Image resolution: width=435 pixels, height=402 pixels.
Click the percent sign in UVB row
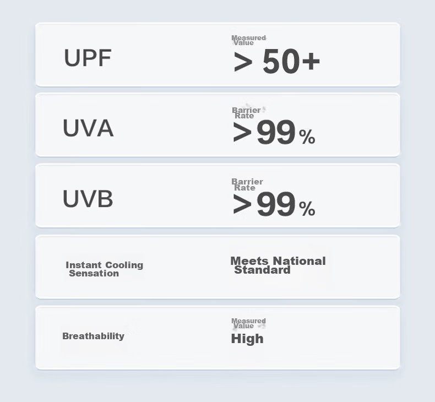point(307,209)
